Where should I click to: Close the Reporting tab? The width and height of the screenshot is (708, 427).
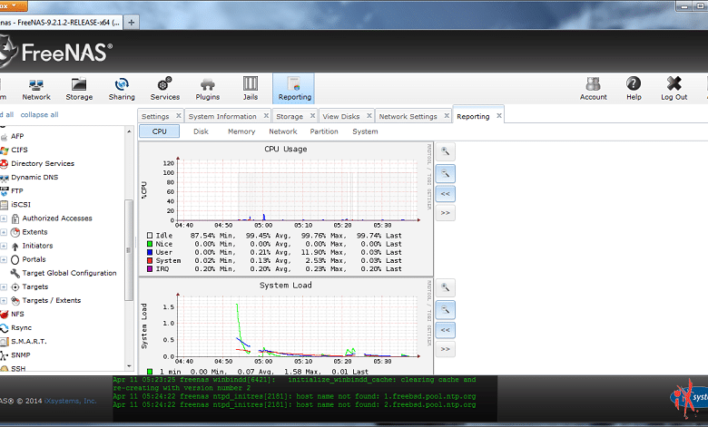pos(499,116)
